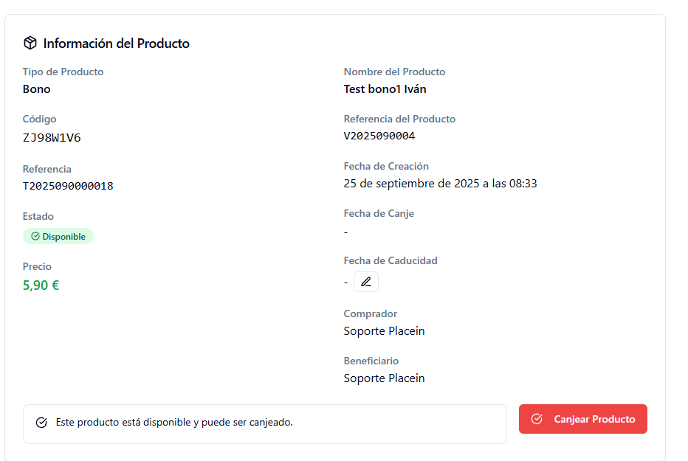Click the Información del Producto heading
The width and height of the screenshot is (688, 461).
coord(116,44)
